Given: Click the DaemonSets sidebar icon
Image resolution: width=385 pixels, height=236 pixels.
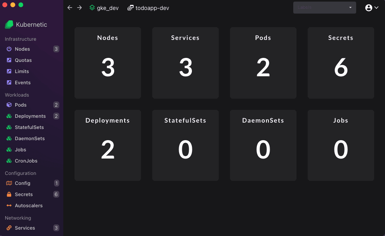Looking at the screenshot, I should 9,138.
